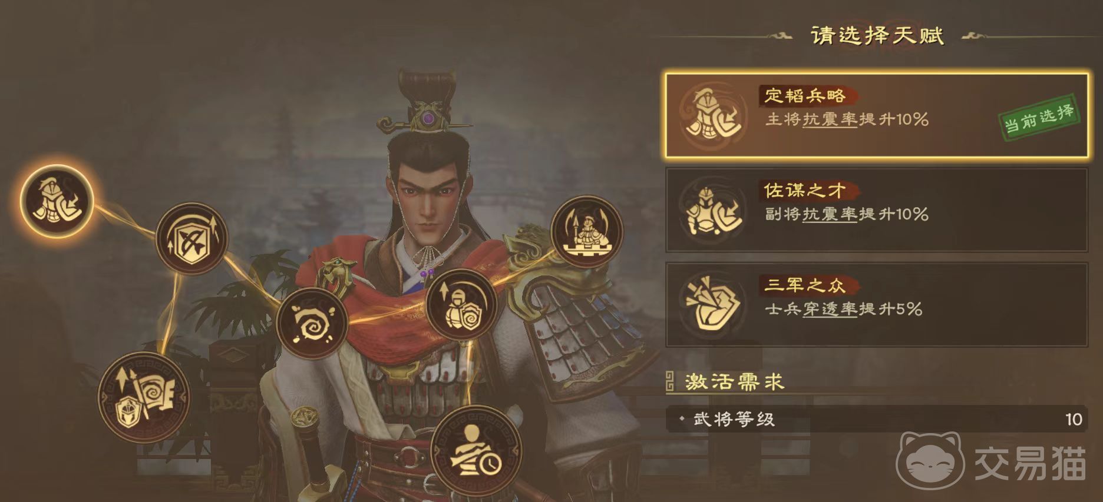This screenshot has height=502, width=1103.
Task: Tap the underlined 穿透率 term
Action: tap(830, 309)
